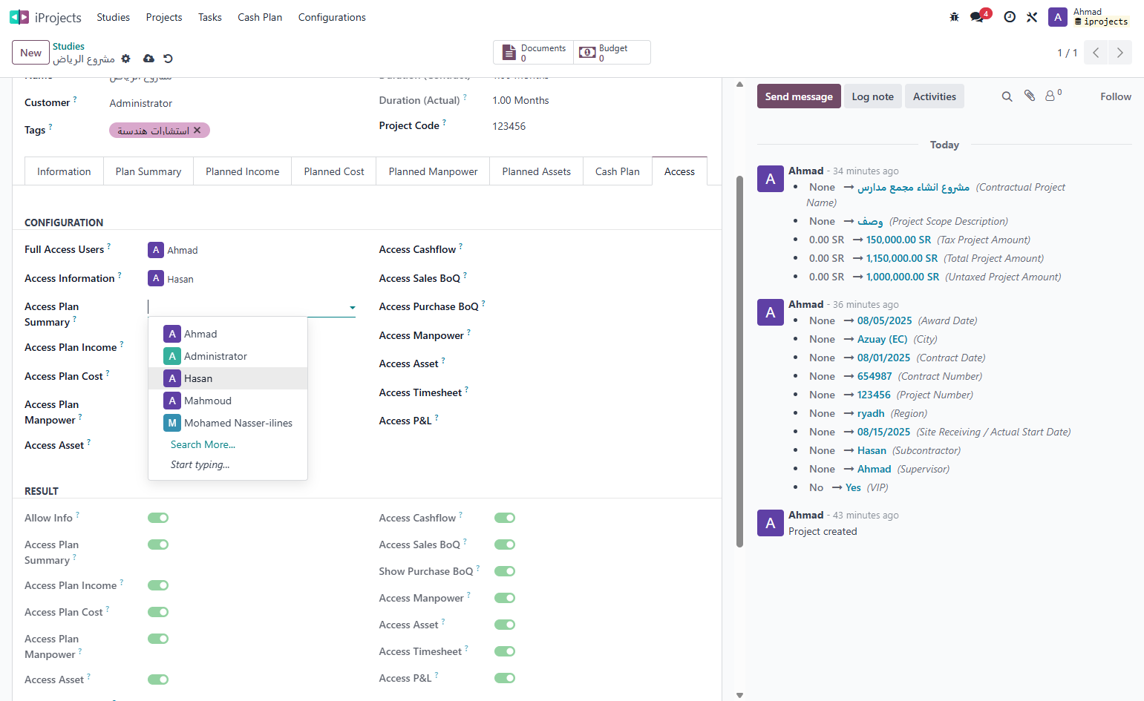The image size is (1144, 701).
Task: Click the Log note button
Action: [x=873, y=96]
